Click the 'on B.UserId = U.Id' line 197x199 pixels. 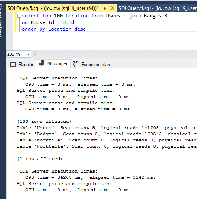tap(48, 22)
